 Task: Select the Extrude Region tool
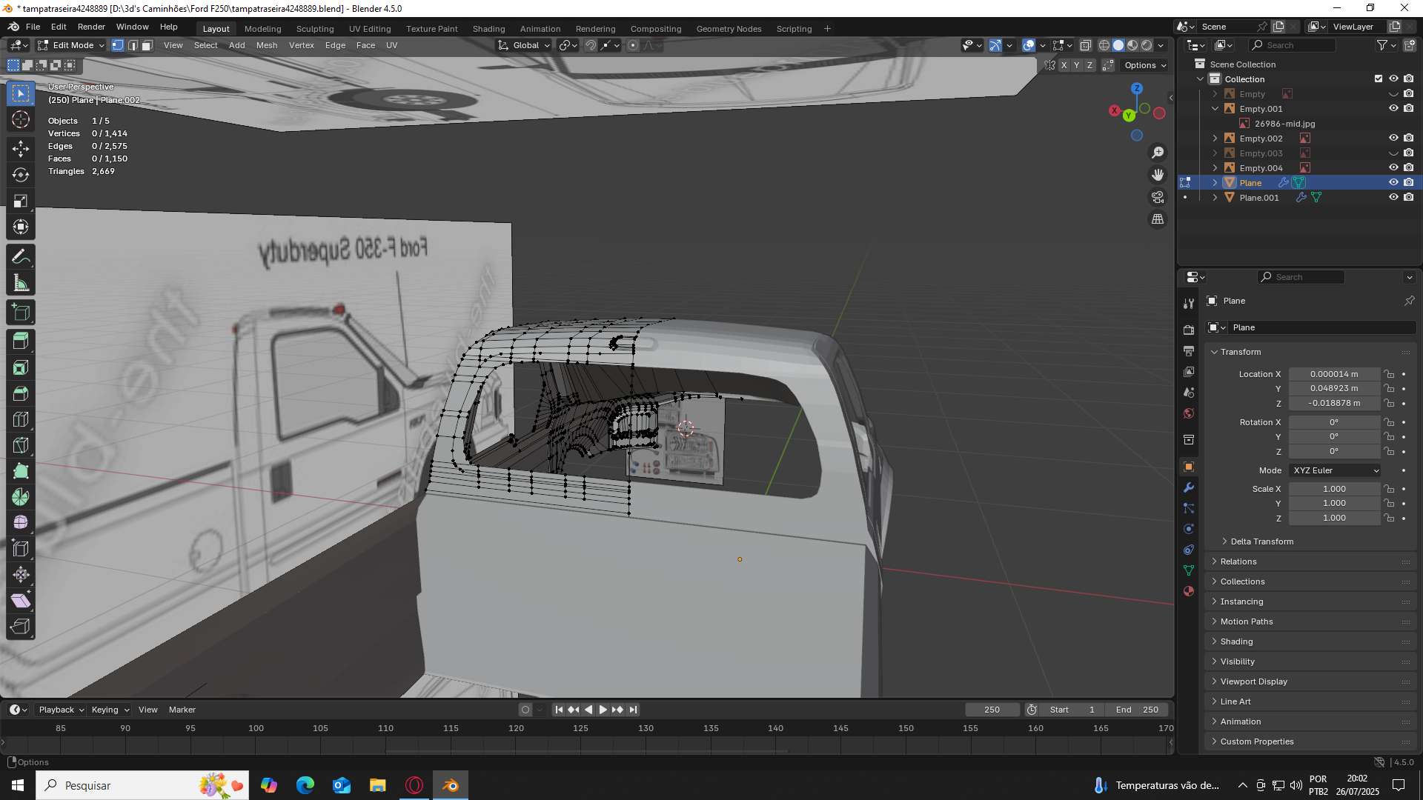pyautogui.click(x=21, y=341)
